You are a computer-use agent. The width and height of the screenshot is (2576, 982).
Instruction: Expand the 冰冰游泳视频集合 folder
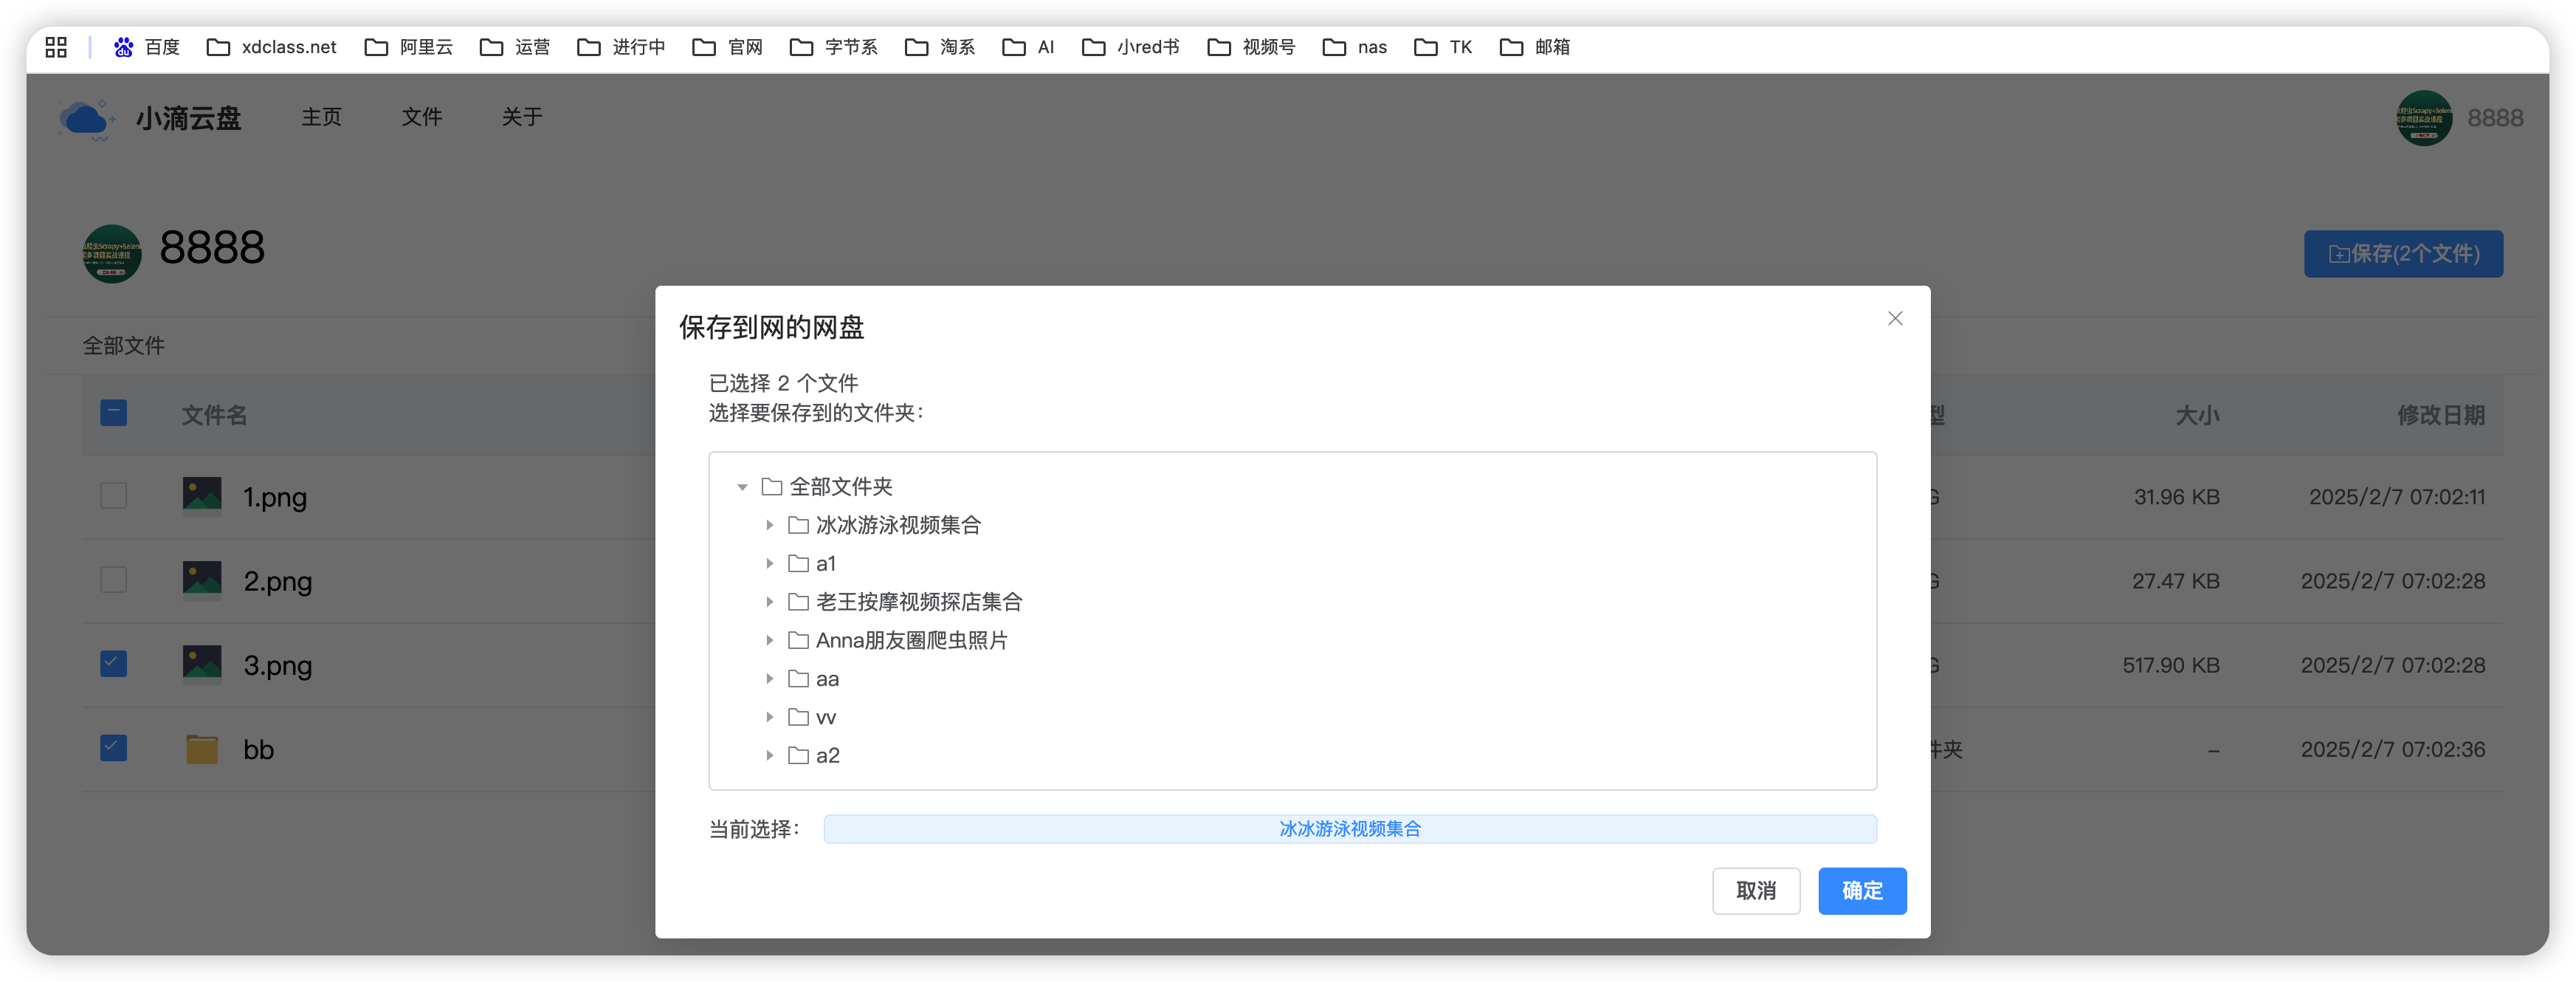click(769, 525)
